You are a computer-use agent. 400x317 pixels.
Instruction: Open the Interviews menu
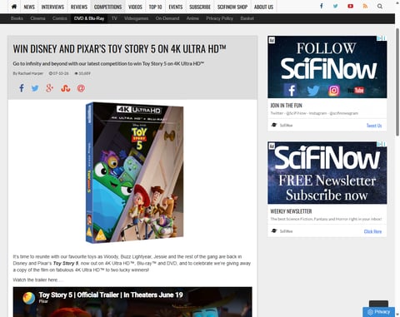[x=52, y=7]
